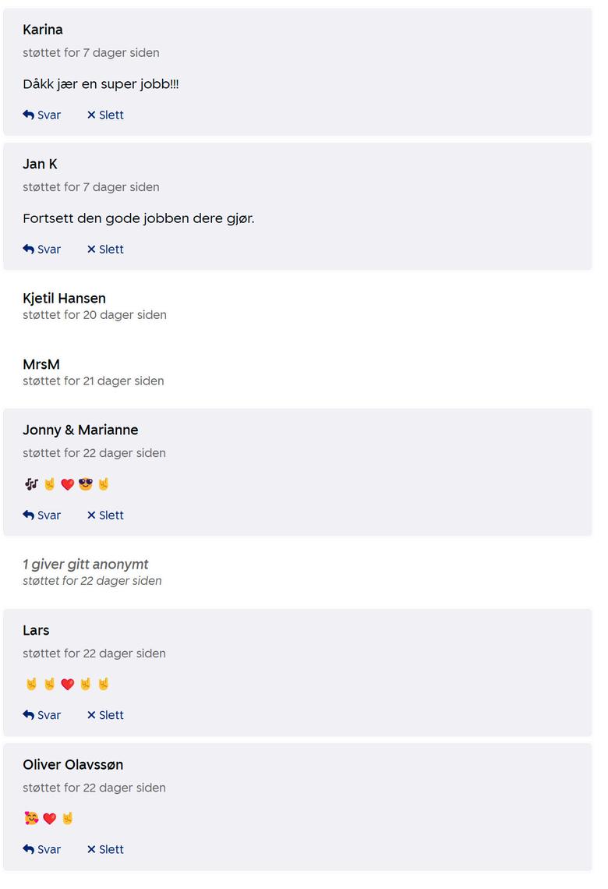Reply to Lars via the Svar link

pyautogui.click(x=48, y=715)
